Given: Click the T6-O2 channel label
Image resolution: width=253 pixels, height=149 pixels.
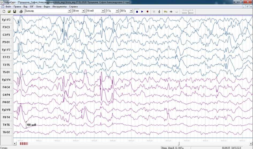Looking at the screenshot, I should (x=6, y=132).
